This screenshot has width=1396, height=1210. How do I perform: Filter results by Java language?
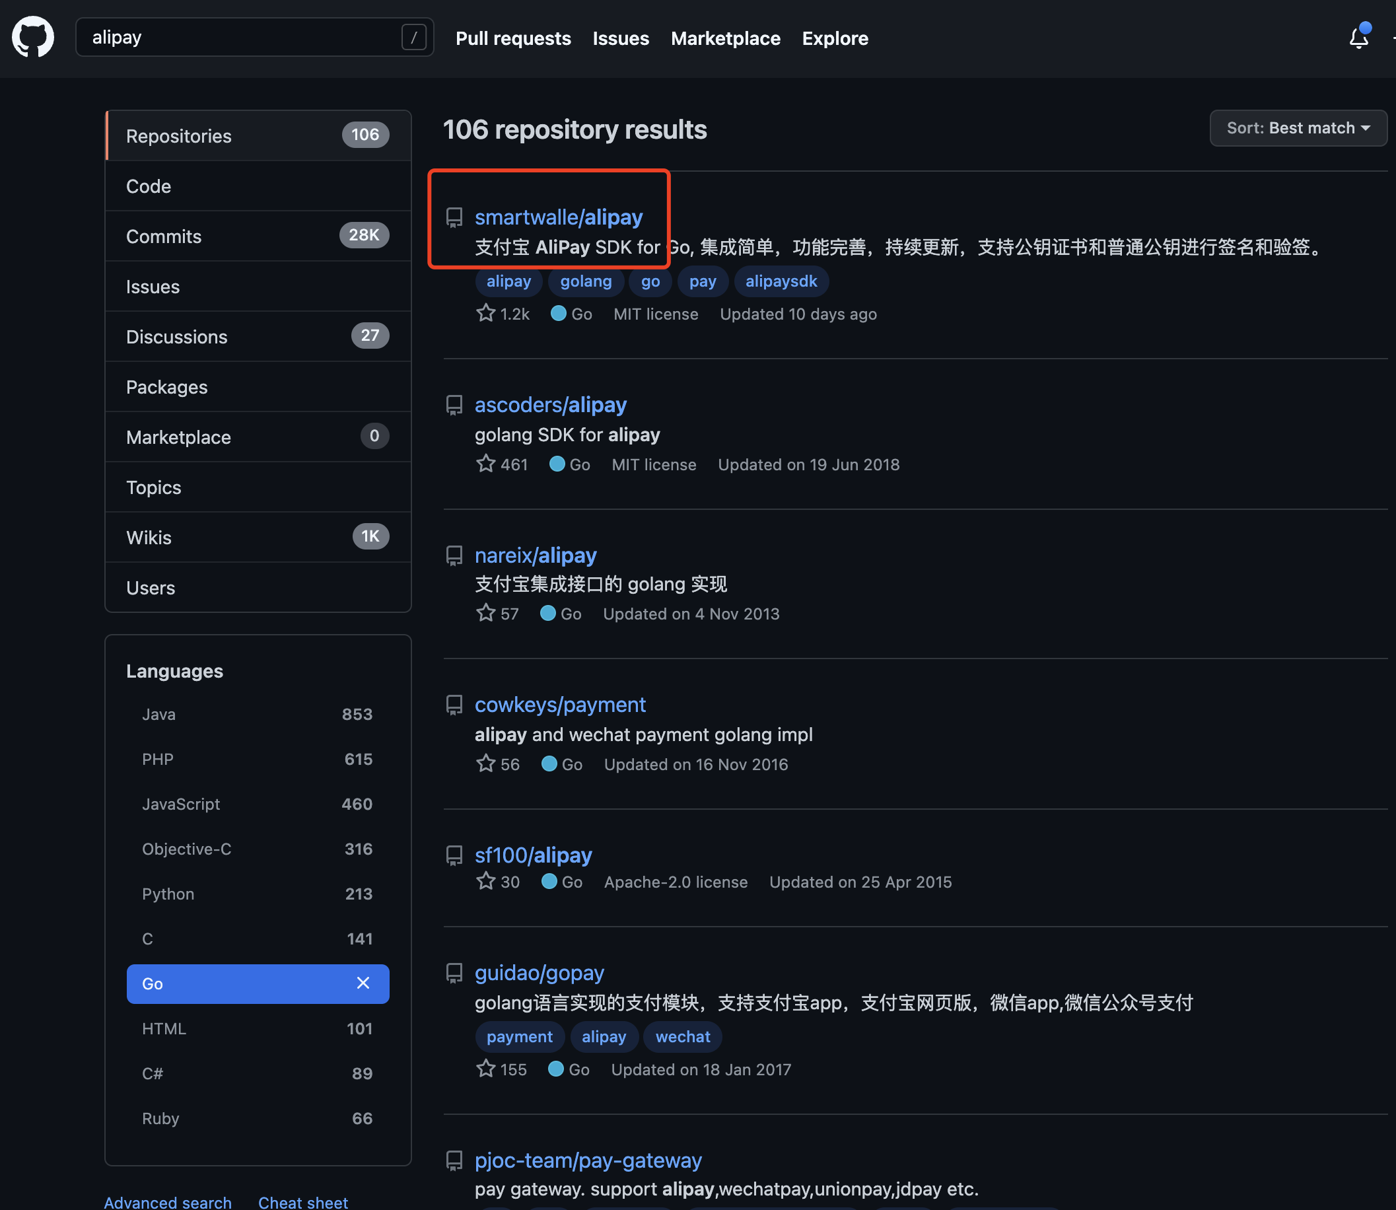(258, 715)
